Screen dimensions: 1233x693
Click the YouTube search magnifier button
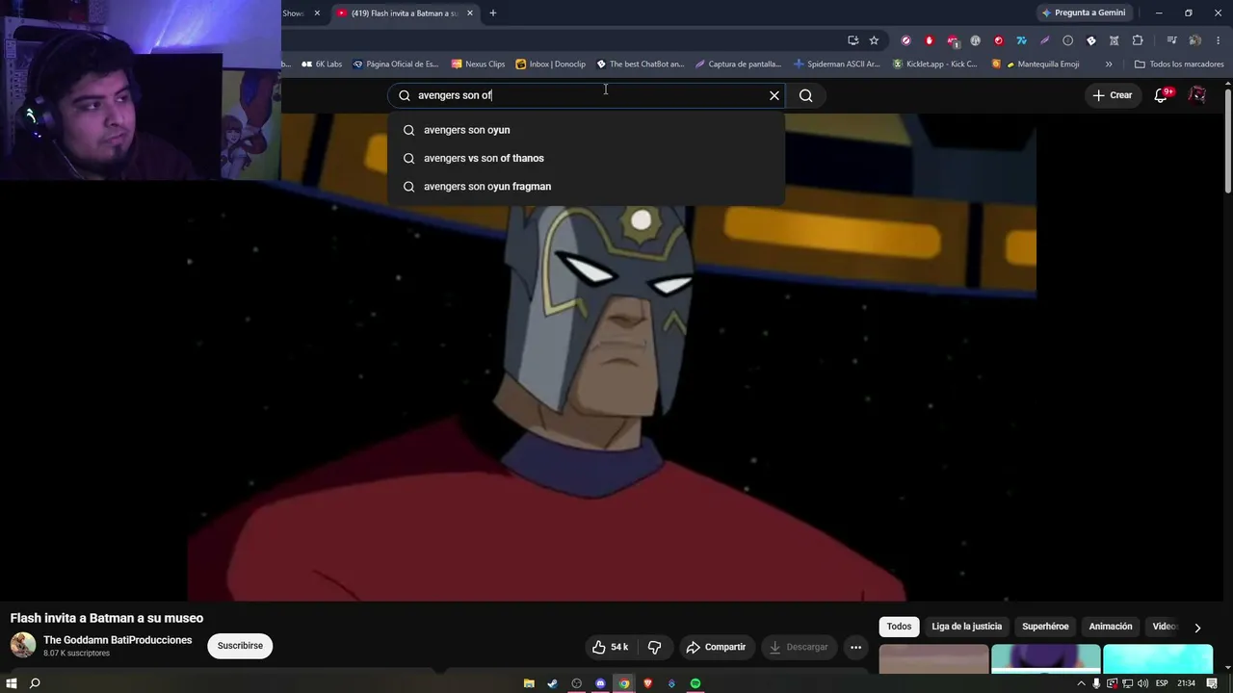[806, 95]
